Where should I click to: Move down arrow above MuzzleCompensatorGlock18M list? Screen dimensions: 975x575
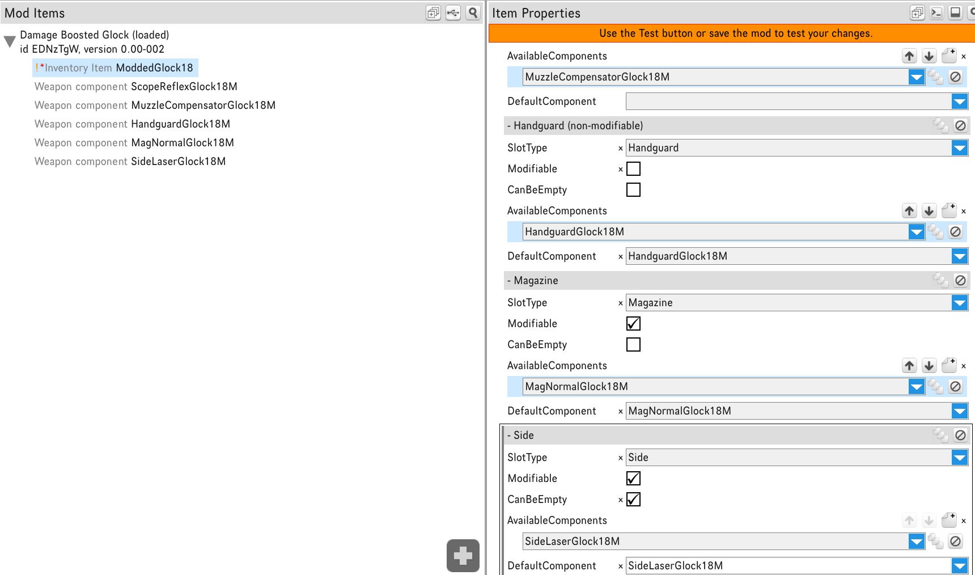[929, 56]
